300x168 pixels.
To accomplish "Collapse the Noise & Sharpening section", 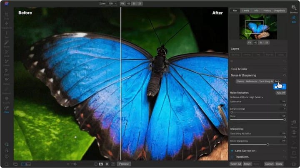I will point(243,75).
